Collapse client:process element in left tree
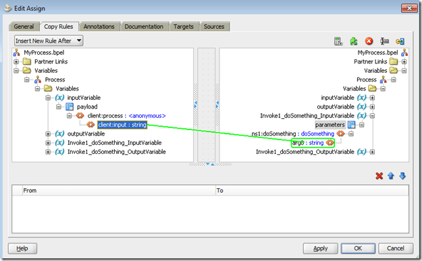Viewport: 422px width, 261px height. [x=69, y=116]
